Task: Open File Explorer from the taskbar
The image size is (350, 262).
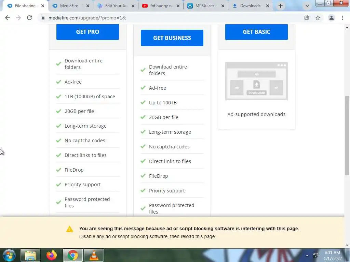Action: coord(30,255)
